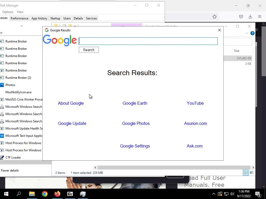Click the volume speaker tray icon
The width and height of the screenshot is (266, 199).
(232, 194)
